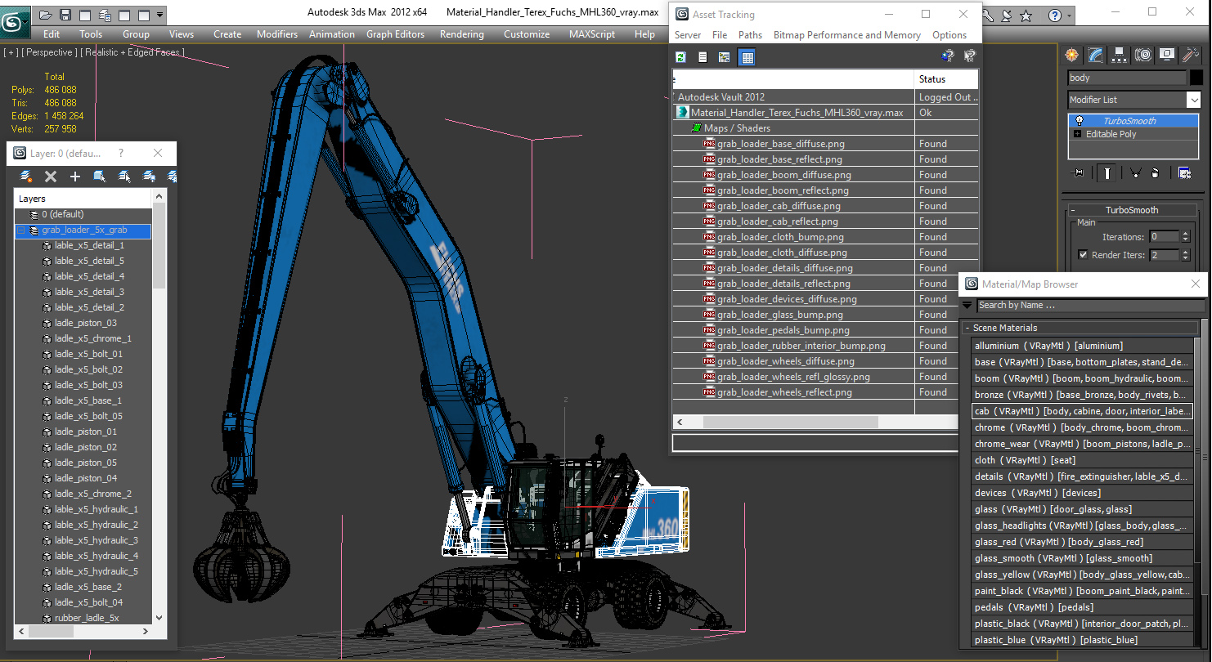The height and width of the screenshot is (662, 1212).
Task: Collapse the TurboSmooth rollout
Action: tap(1132, 210)
